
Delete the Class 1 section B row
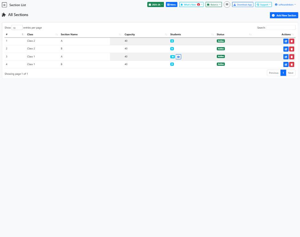click(291, 64)
